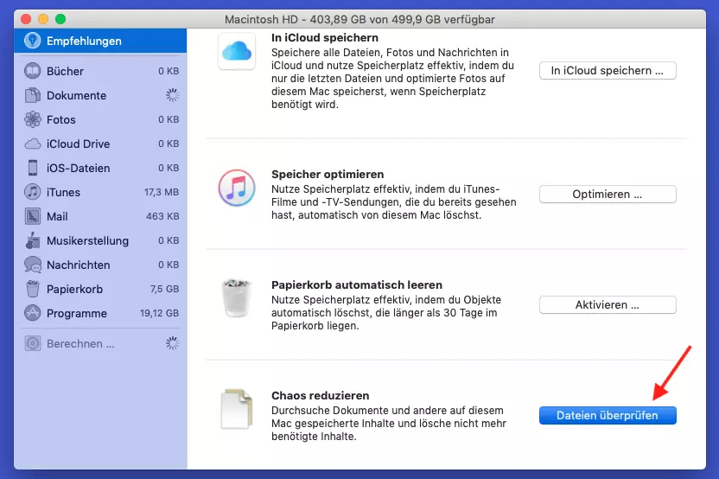
Task: Click the documents icon beside Chaos reduzieren
Action: coord(237,409)
